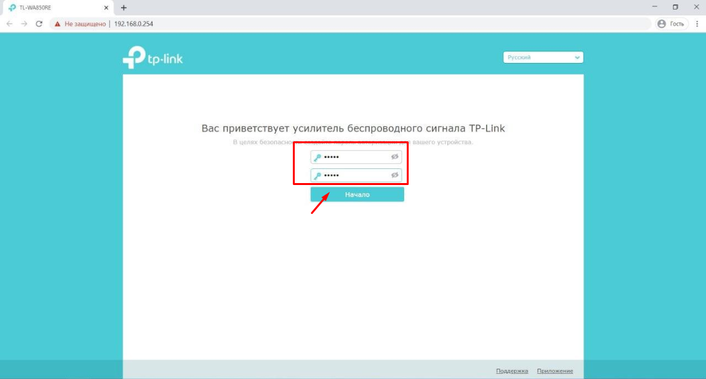The image size is (706, 379).
Task: Click the Начало button
Action: point(357,195)
